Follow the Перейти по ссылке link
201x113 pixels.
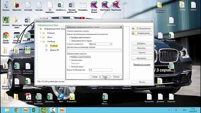(x=142, y=65)
